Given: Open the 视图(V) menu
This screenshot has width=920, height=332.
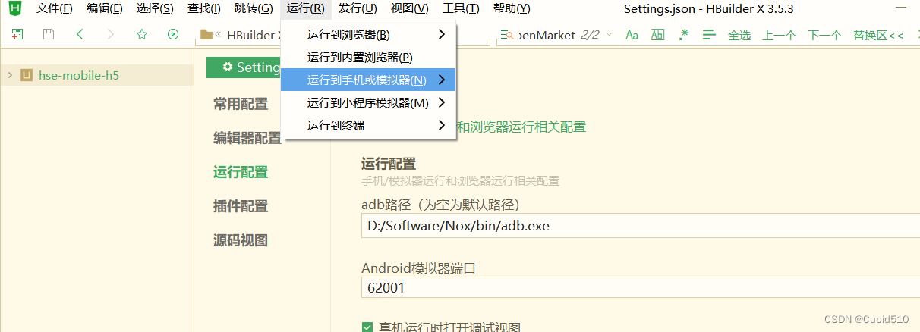Looking at the screenshot, I should 409,9.
